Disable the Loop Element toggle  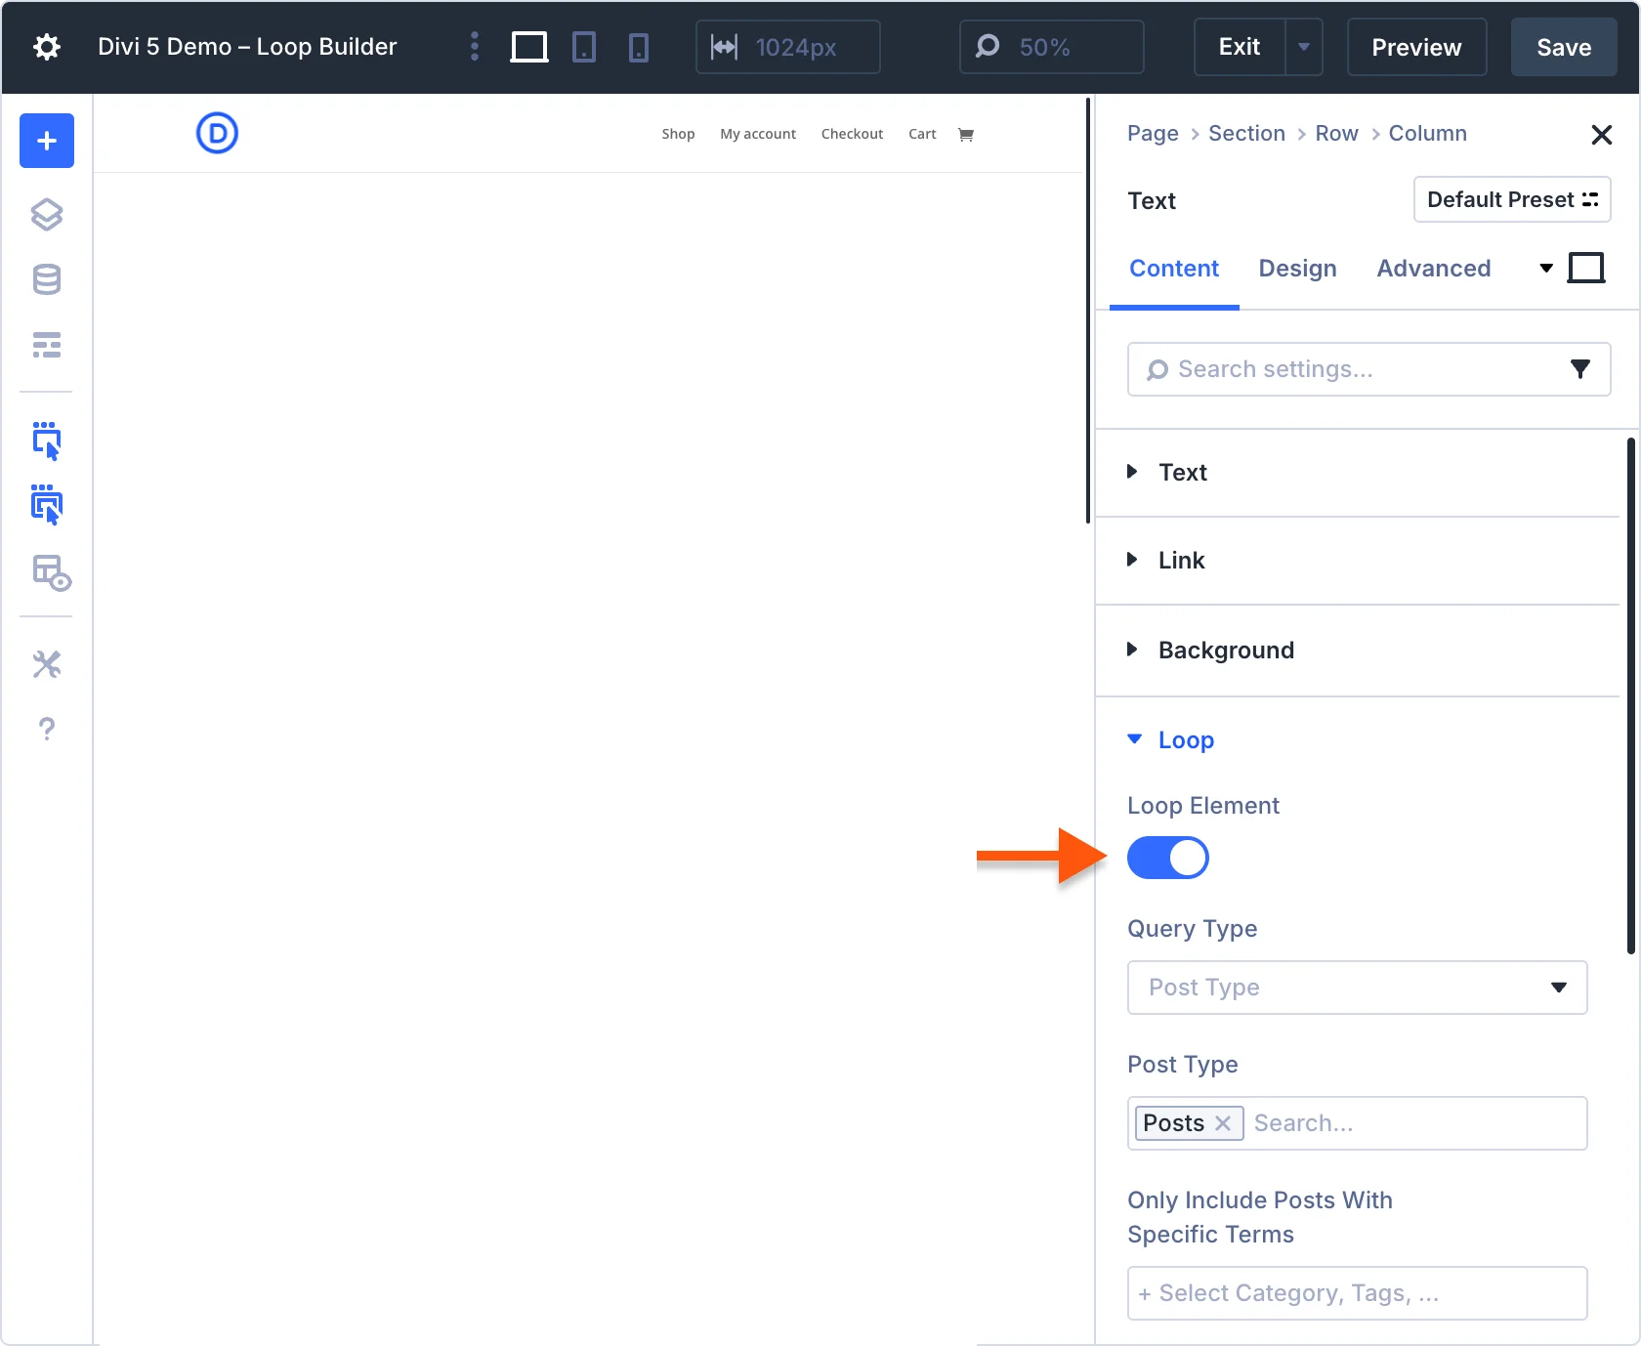1167,858
